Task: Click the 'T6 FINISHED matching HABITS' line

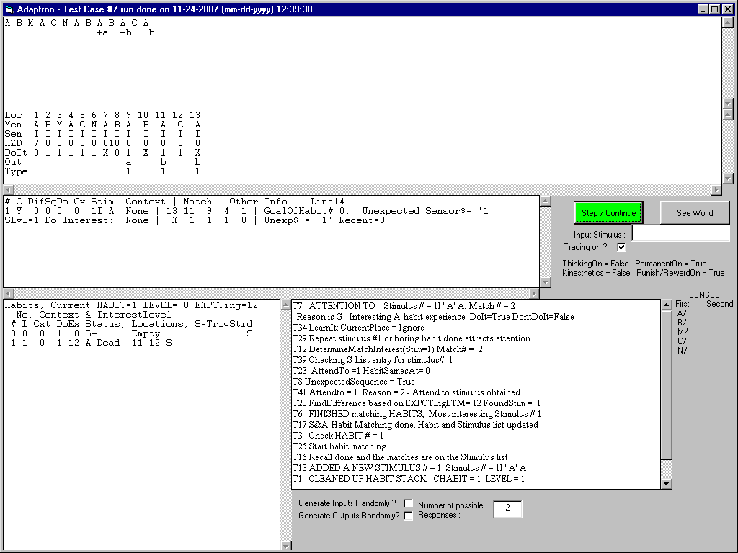Action: tap(417, 414)
